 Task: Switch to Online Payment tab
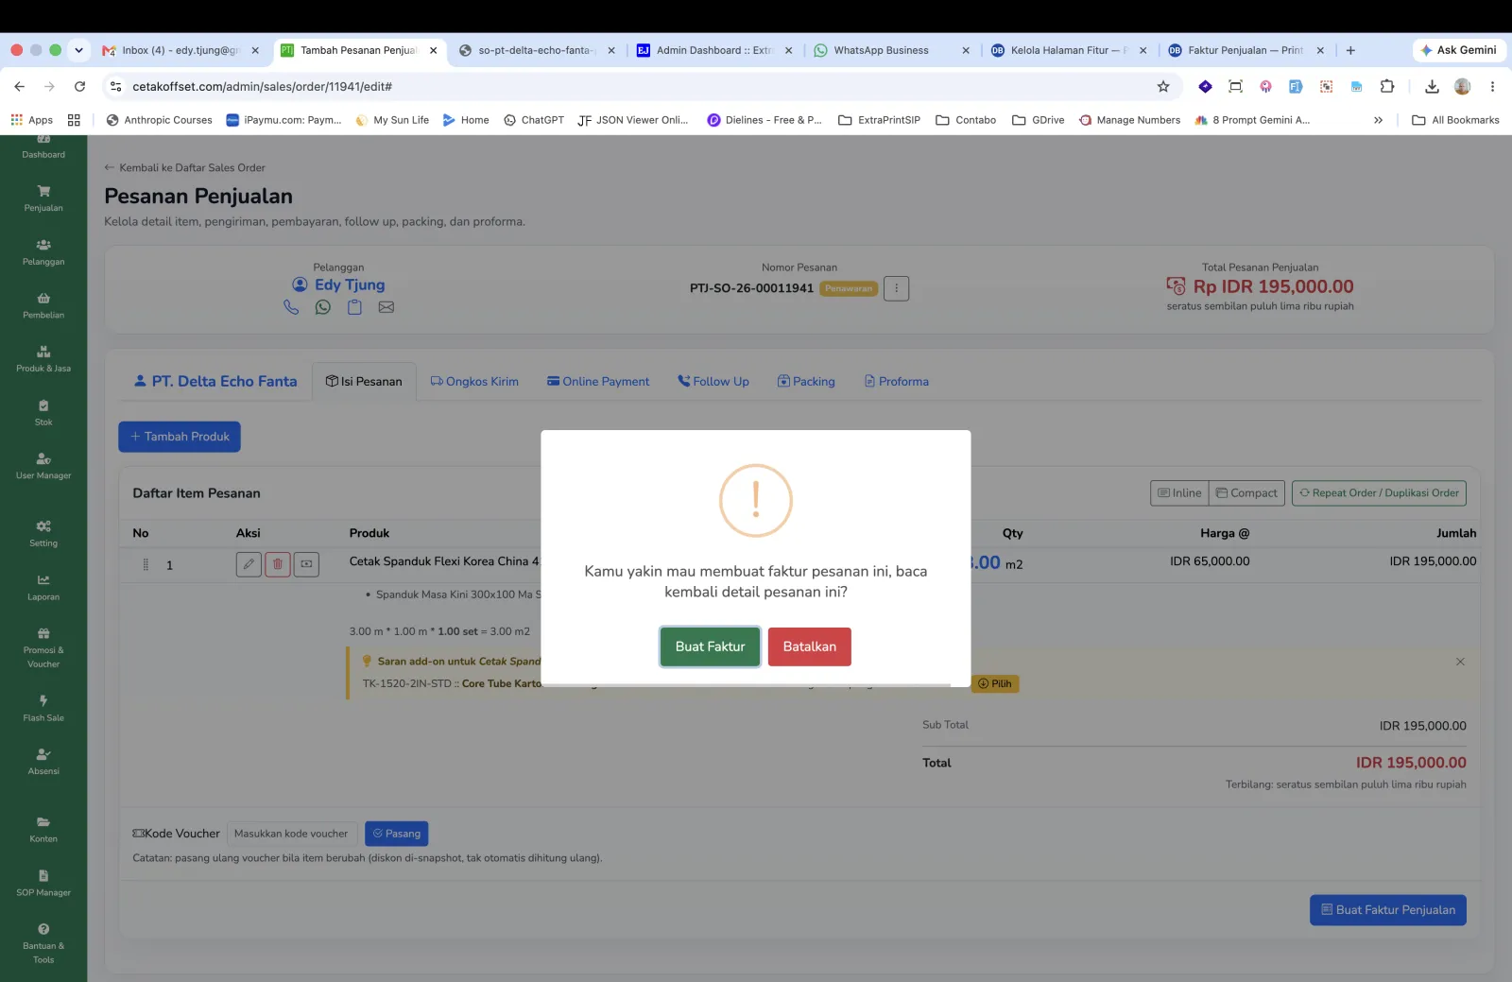[x=598, y=382]
